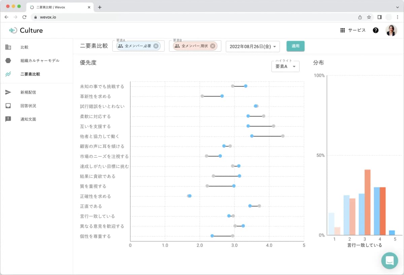The width and height of the screenshot is (404, 275).
Task: Click the 回答状況 inbox icon
Action: click(8, 106)
